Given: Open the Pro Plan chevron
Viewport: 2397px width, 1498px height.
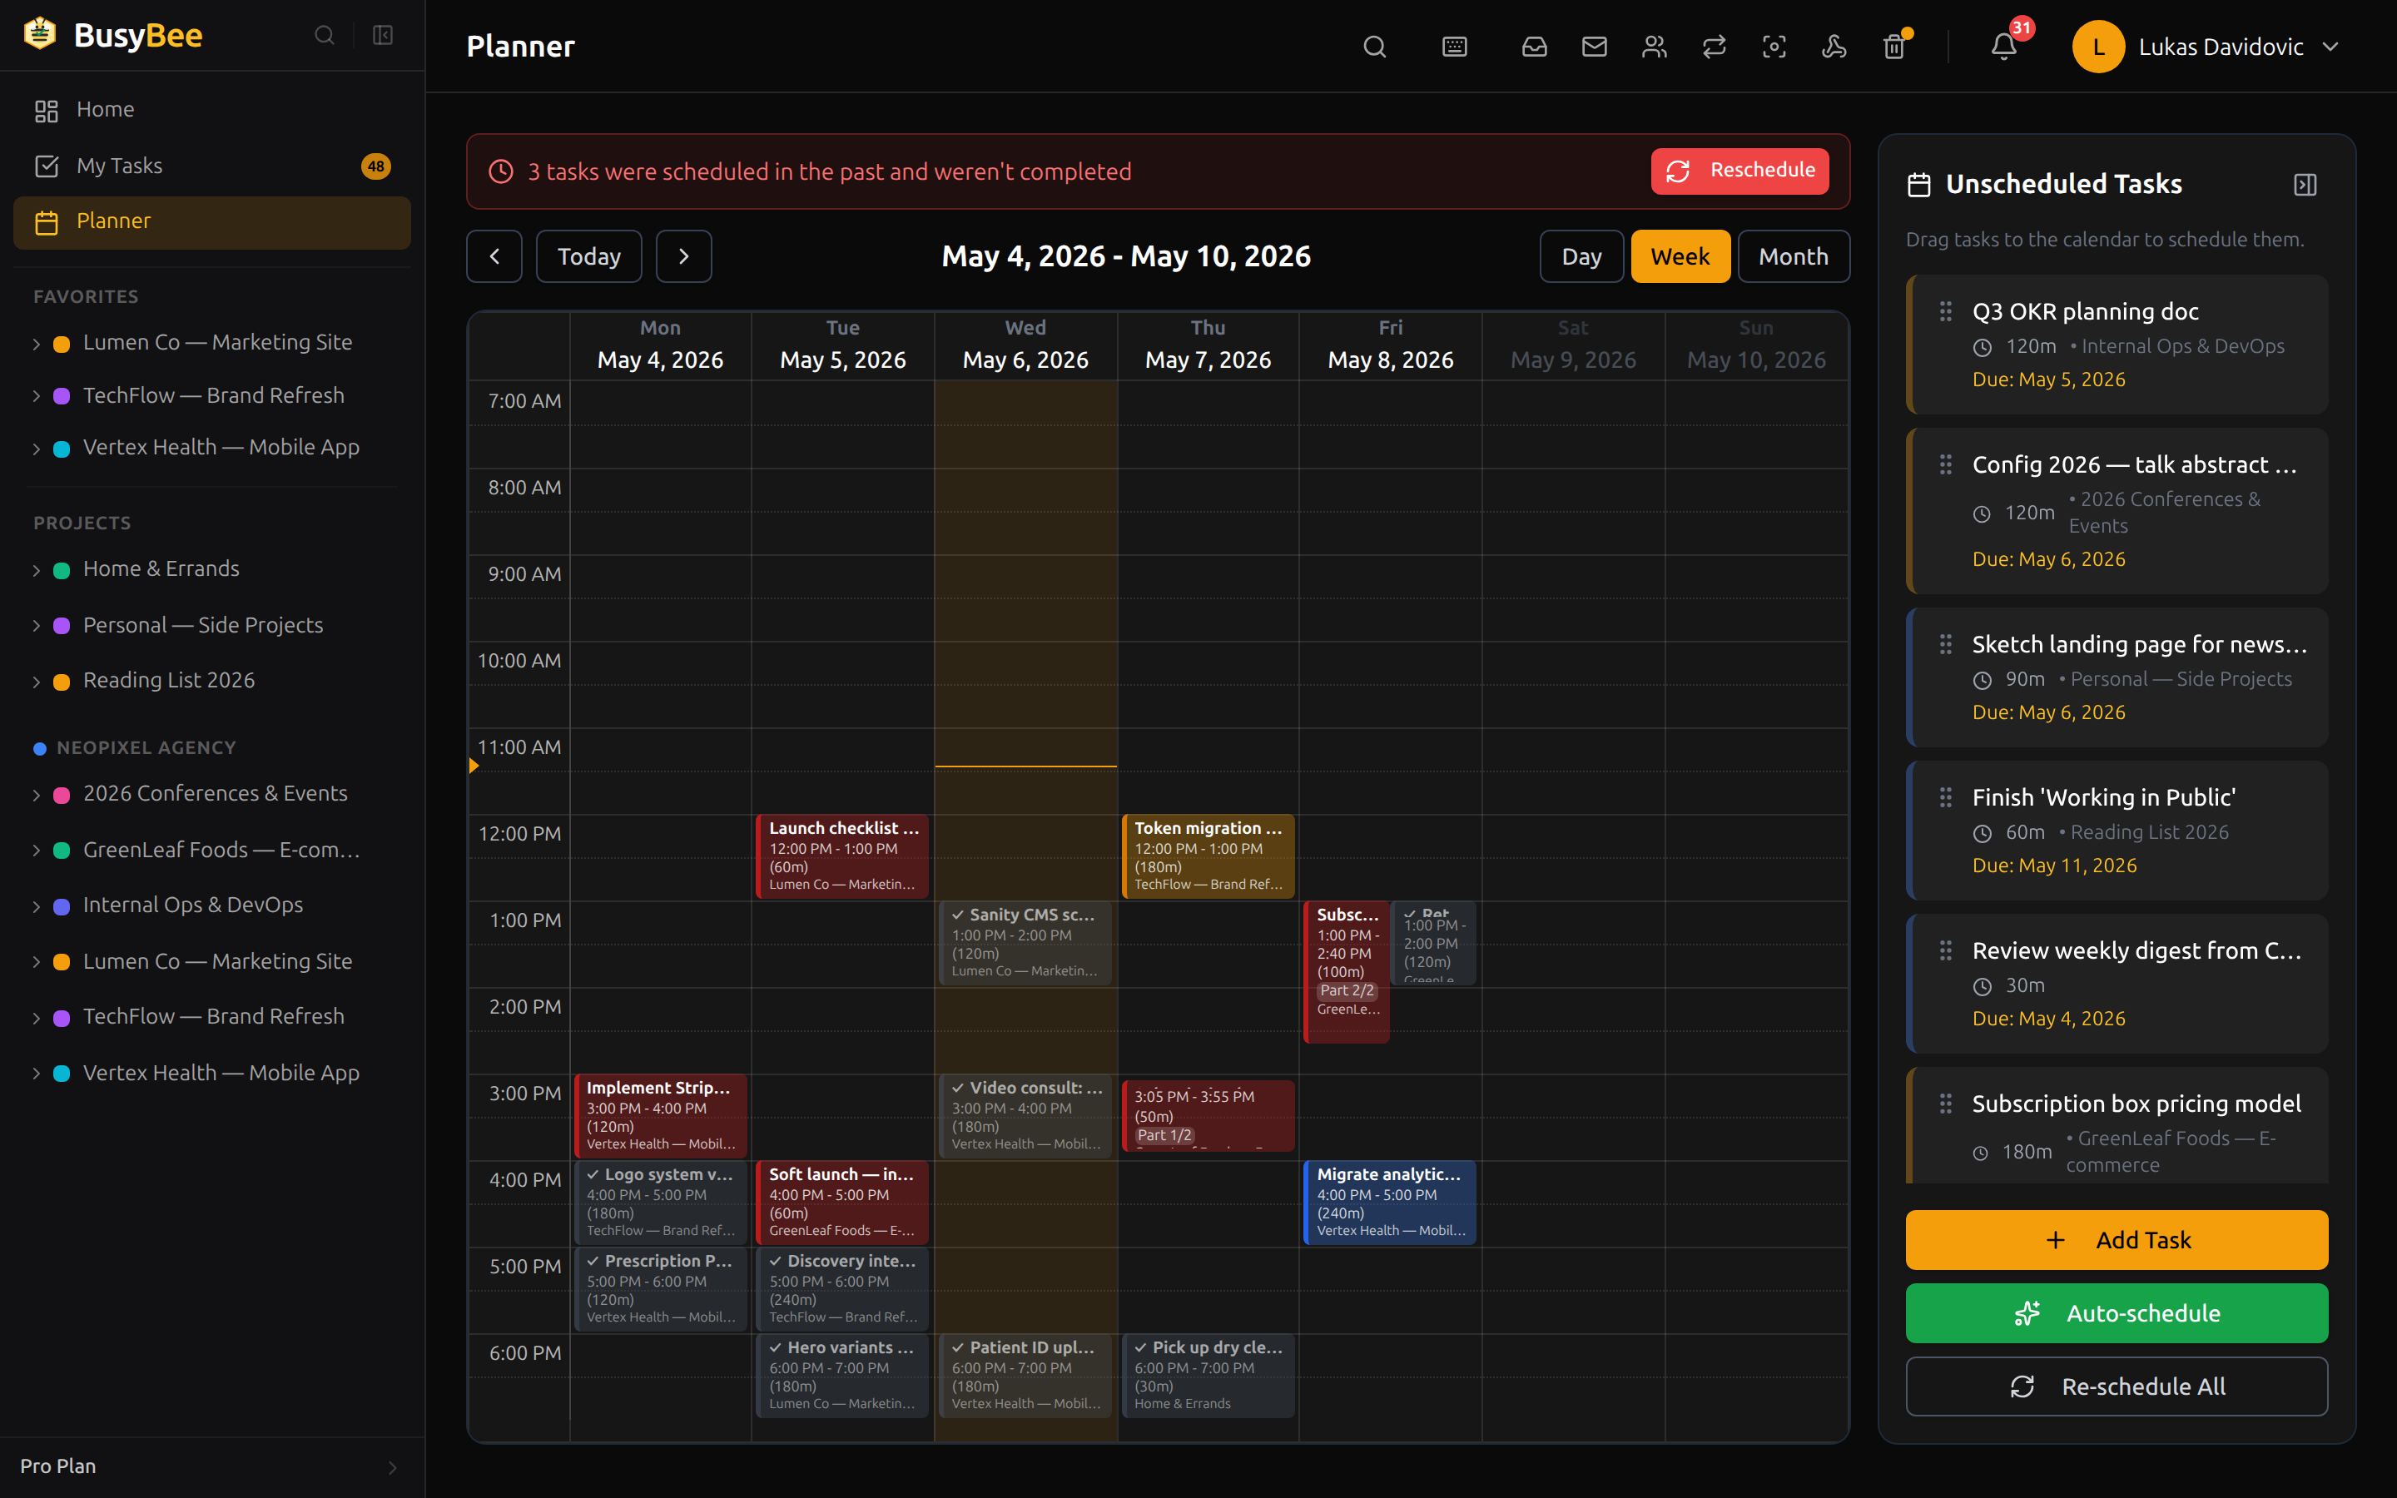Looking at the screenshot, I should 392,1467.
